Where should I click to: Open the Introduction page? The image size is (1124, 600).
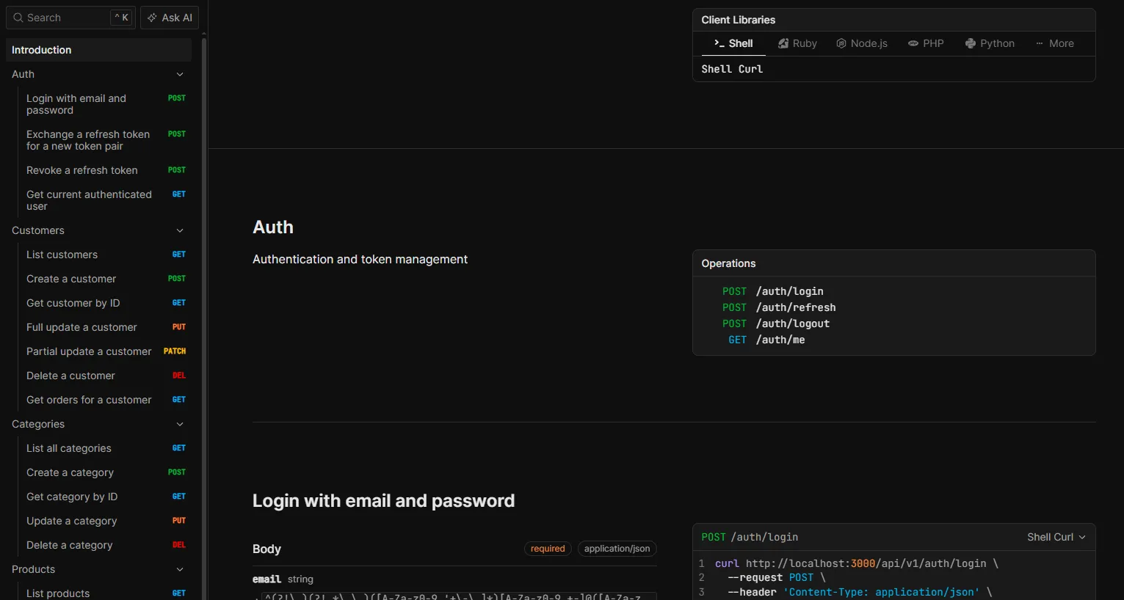(x=41, y=49)
